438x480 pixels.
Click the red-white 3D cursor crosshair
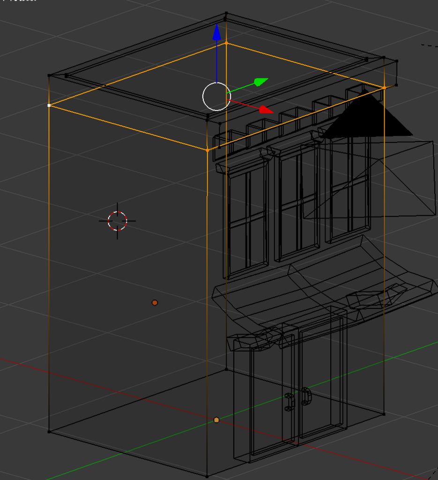(x=117, y=221)
